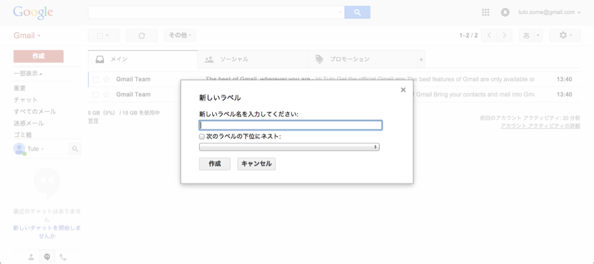
Task: Click the Google logo
Action: [33, 13]
